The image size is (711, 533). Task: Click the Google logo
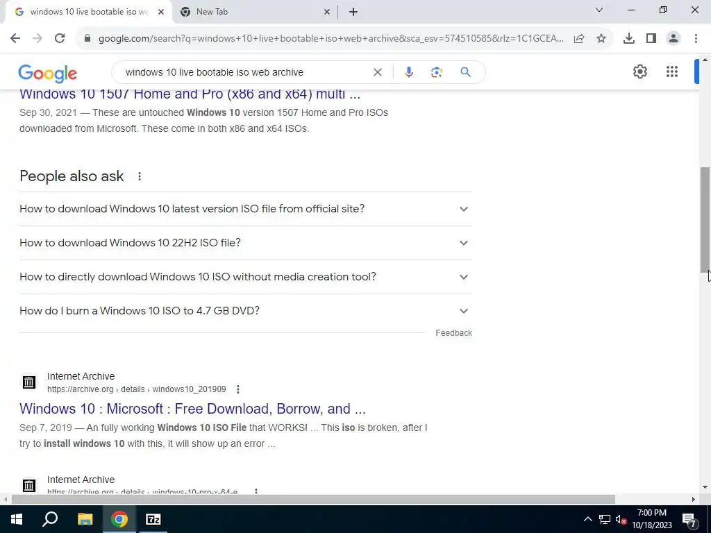point(48,73)
